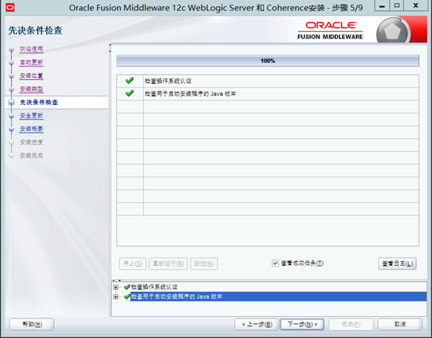Click the pentagon emblem in the header
432x338 pixels.
393,31
